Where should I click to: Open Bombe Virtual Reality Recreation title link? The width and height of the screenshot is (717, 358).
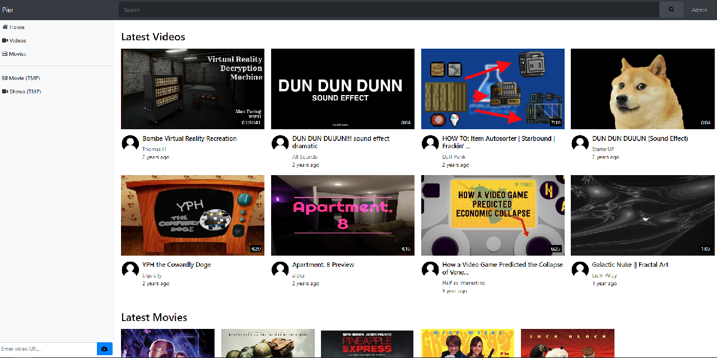click(x=189, y=138)
